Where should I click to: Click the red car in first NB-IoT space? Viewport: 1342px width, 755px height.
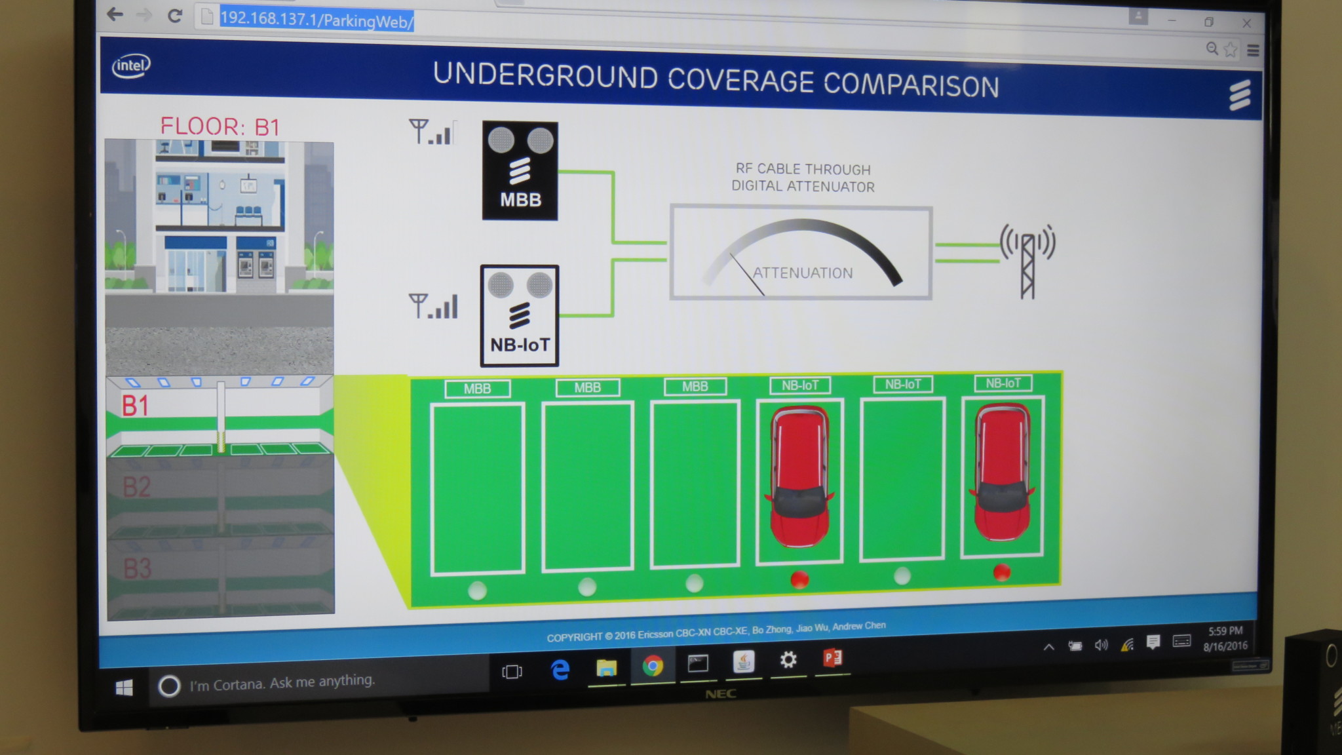point(799,476)
